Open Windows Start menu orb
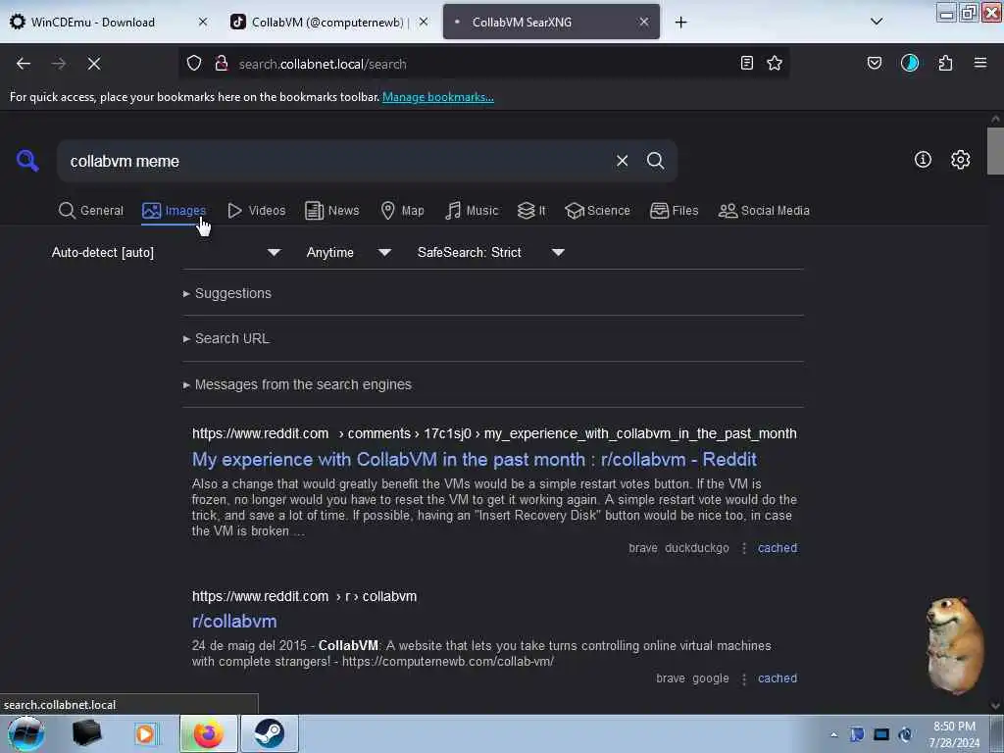 tap(25, 733)
